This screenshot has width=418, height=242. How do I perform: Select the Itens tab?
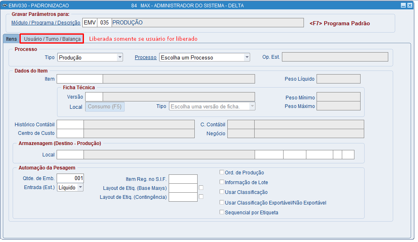coord(11,39)
